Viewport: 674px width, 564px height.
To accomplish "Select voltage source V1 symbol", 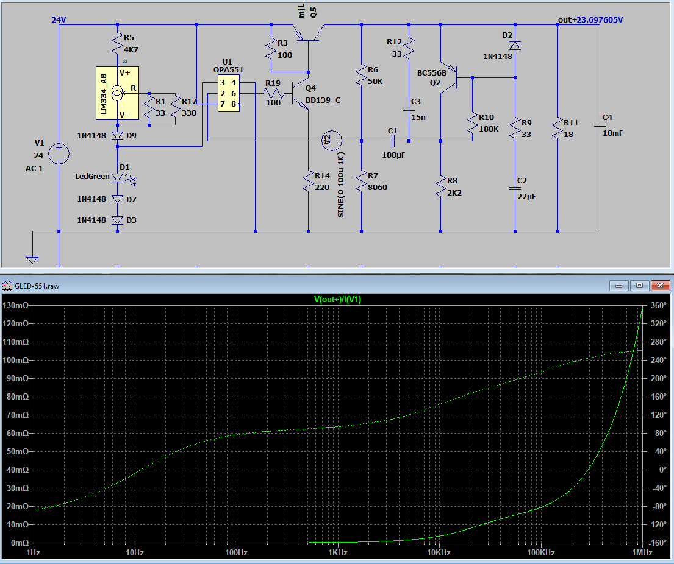I will (x=59, y=153).
